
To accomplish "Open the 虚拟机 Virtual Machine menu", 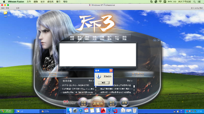I will (51, 2).
